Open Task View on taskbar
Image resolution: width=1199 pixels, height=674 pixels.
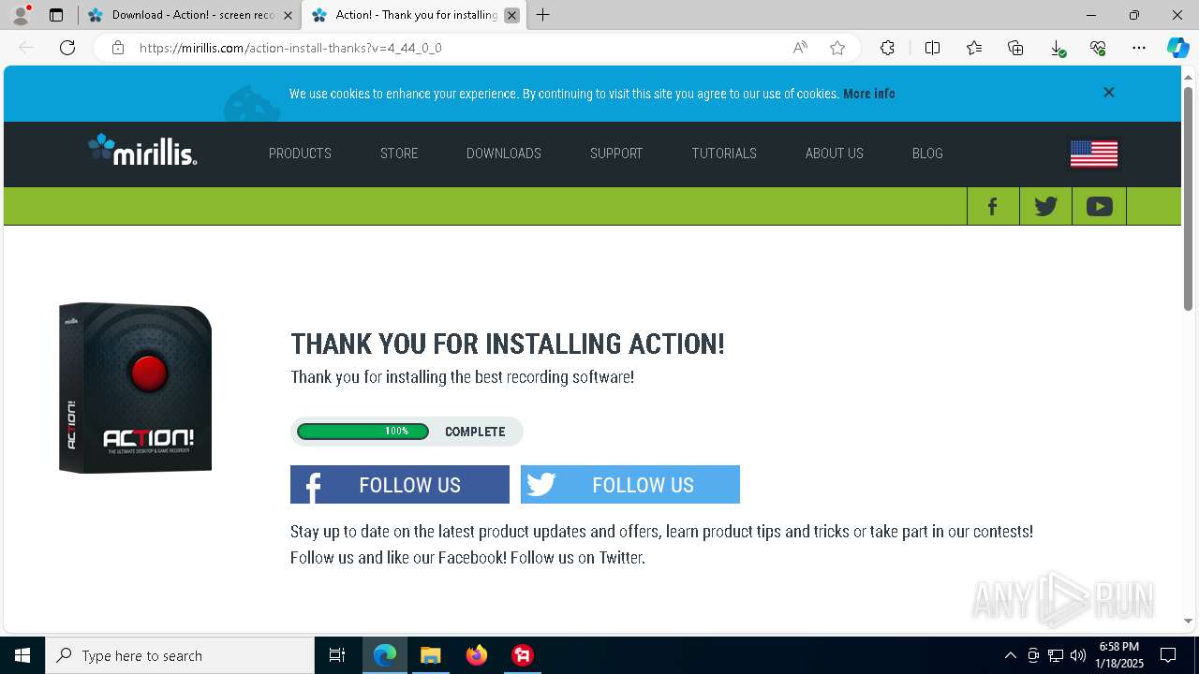point(337,655)
